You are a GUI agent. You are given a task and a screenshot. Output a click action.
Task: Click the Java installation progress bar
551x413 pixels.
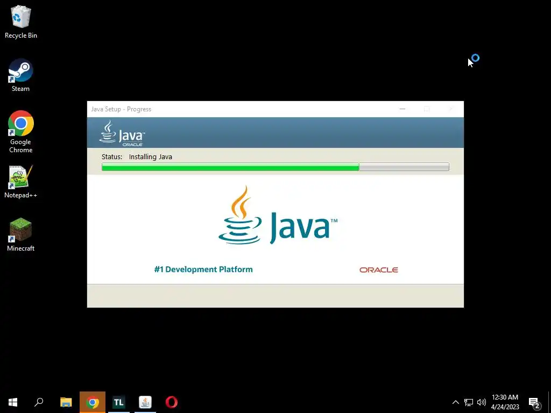click(x=275, y=167)
